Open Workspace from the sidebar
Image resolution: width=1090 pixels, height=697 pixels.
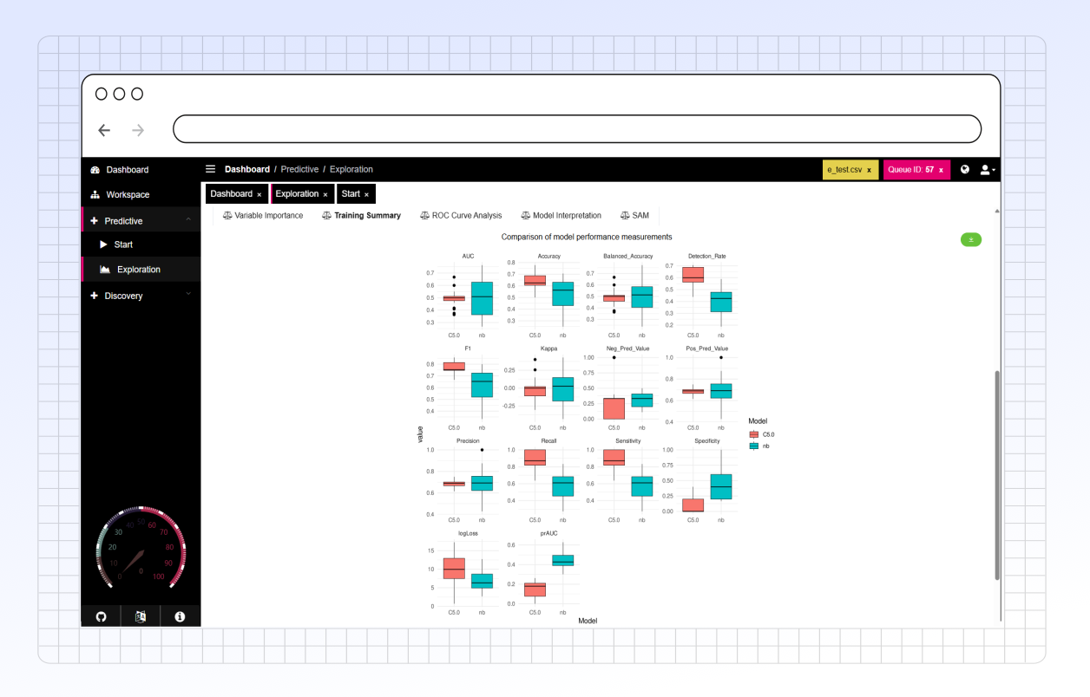coord(128,195)
